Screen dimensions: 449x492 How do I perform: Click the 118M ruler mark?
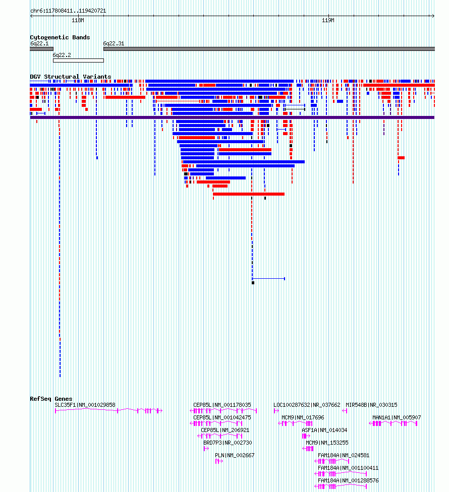(x=78, y=20)
